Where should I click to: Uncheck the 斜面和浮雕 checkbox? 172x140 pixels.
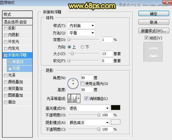click(5, 55)
